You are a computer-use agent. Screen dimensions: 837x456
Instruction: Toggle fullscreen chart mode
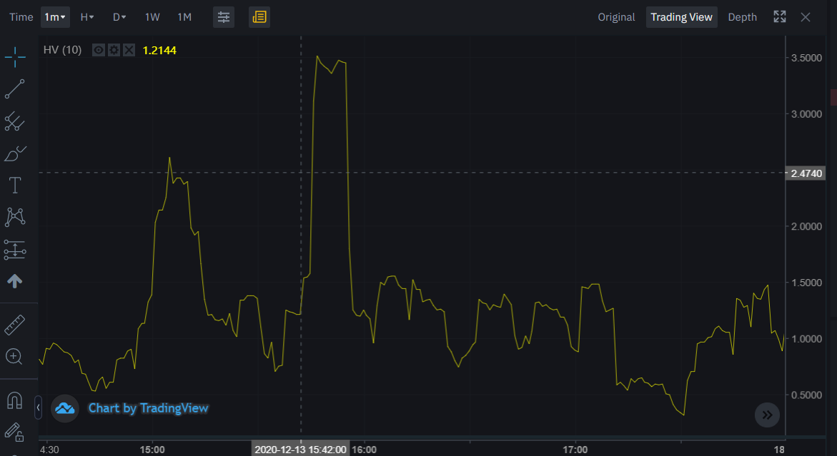click(x=780, y=17)
